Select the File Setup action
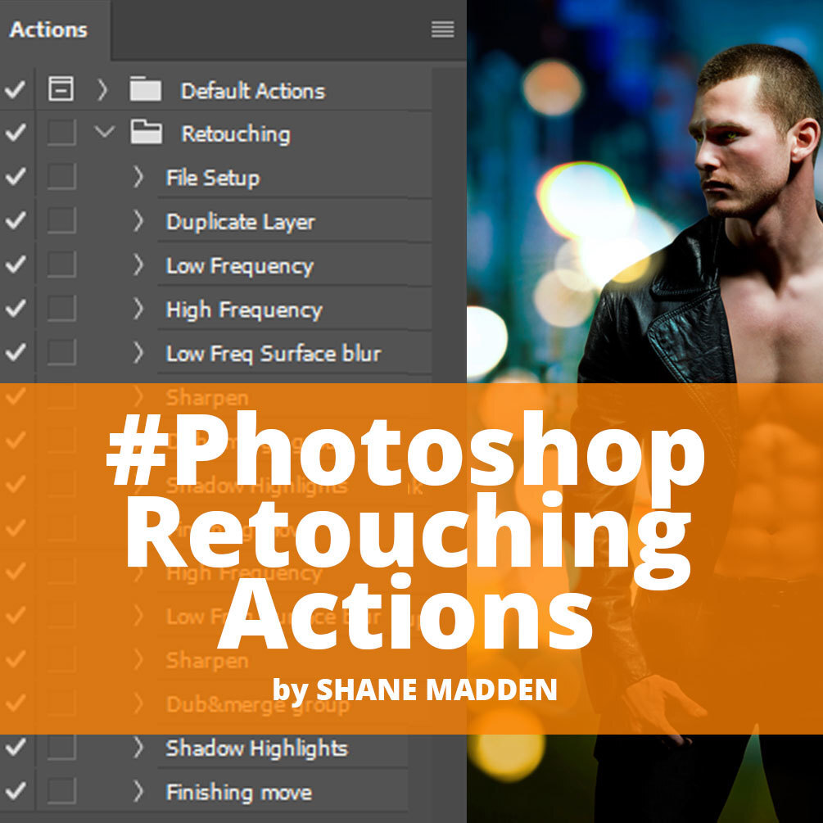This screenshot has width=823, height=823. coord(213,178)
